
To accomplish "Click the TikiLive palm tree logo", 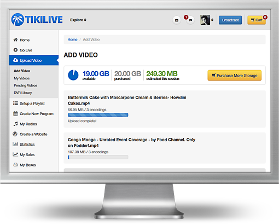I will coord(18,20).
